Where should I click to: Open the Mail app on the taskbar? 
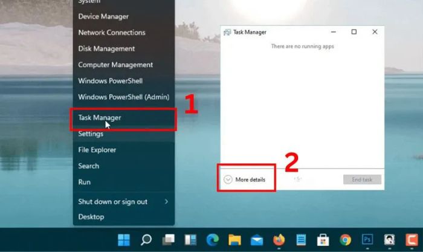(257, 240)
